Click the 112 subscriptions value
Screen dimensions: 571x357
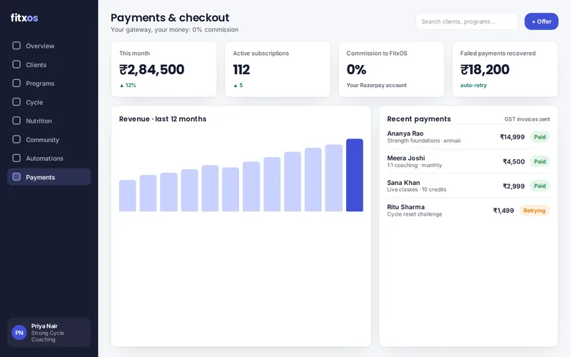click(x=241, y=69)
